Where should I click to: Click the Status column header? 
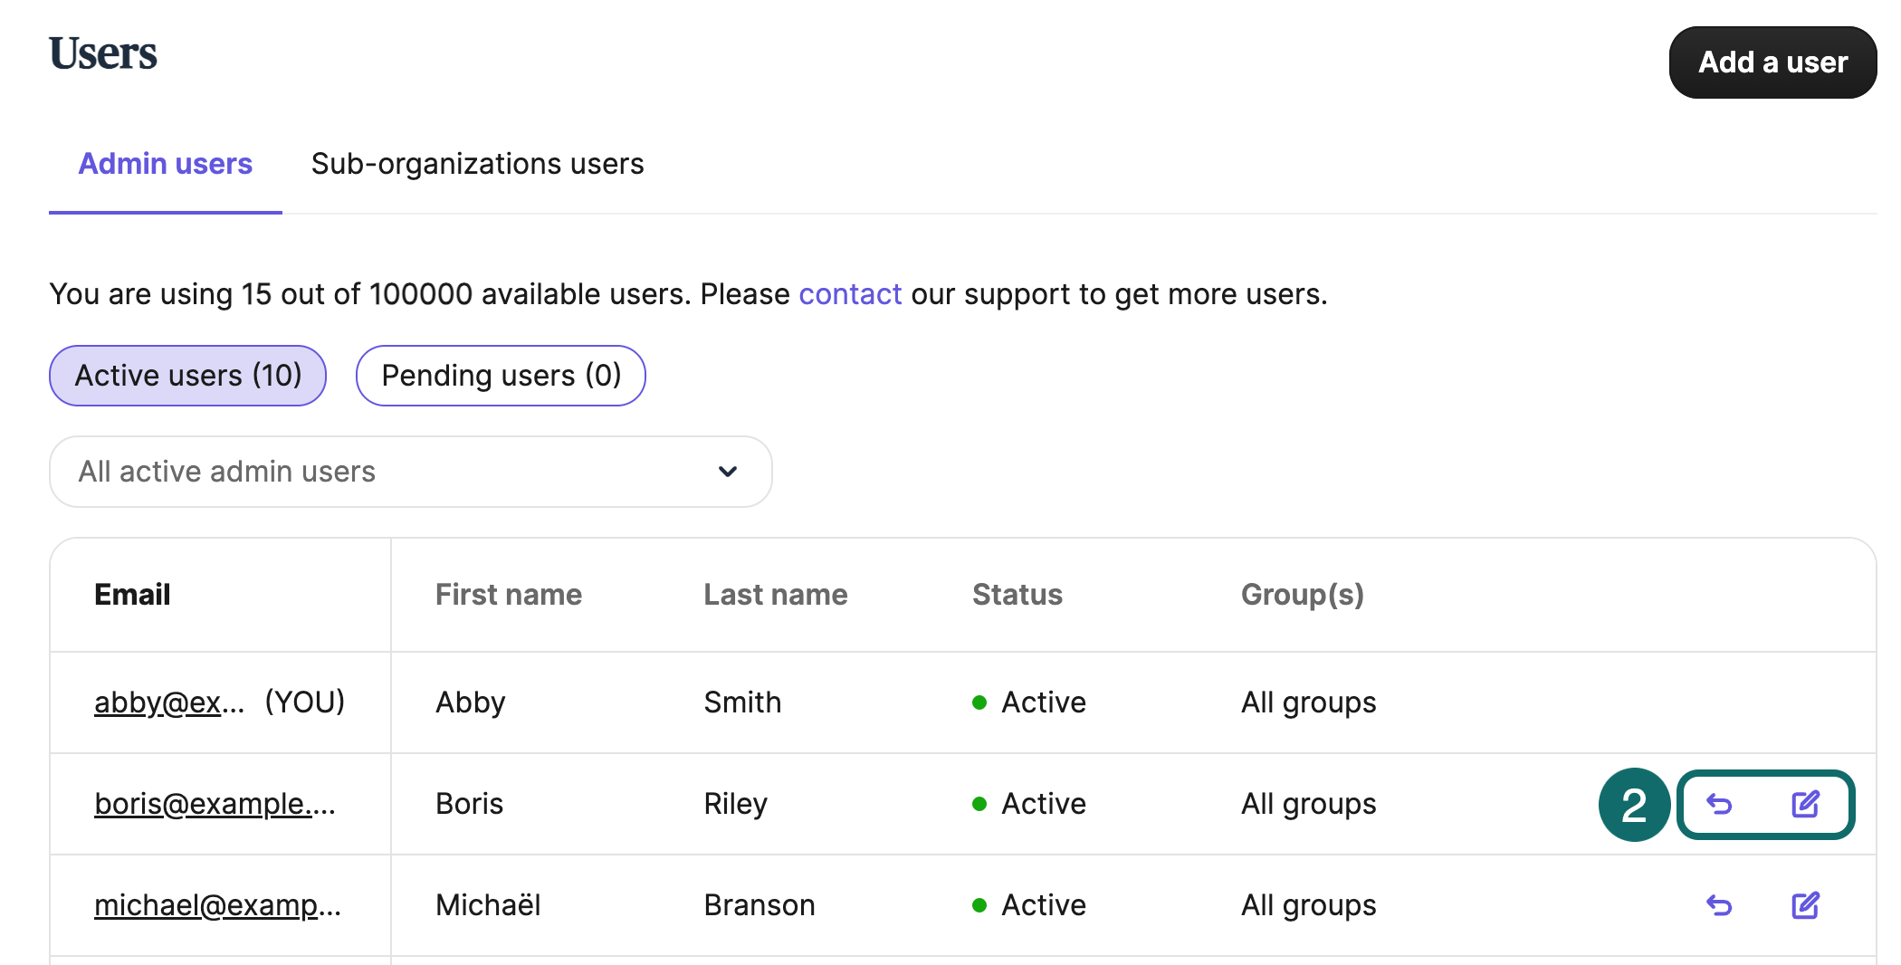click(x=1017, y=595)
